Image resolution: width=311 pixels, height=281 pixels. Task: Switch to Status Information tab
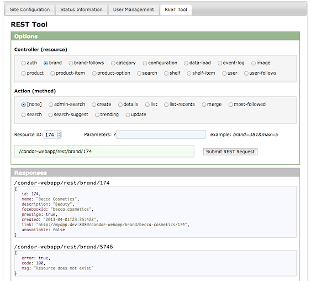(81, 9)
